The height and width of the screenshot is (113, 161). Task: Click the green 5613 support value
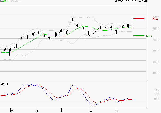click(x=149, y=36)
